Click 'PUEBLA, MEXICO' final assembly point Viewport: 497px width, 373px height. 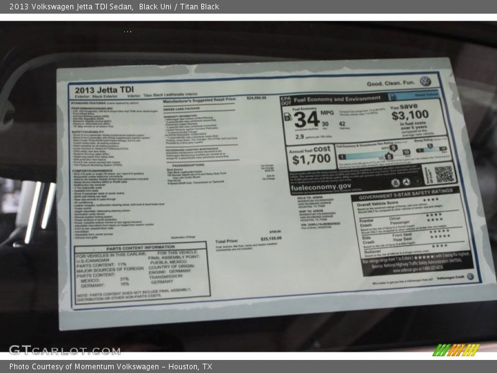[x=168, y=262]
